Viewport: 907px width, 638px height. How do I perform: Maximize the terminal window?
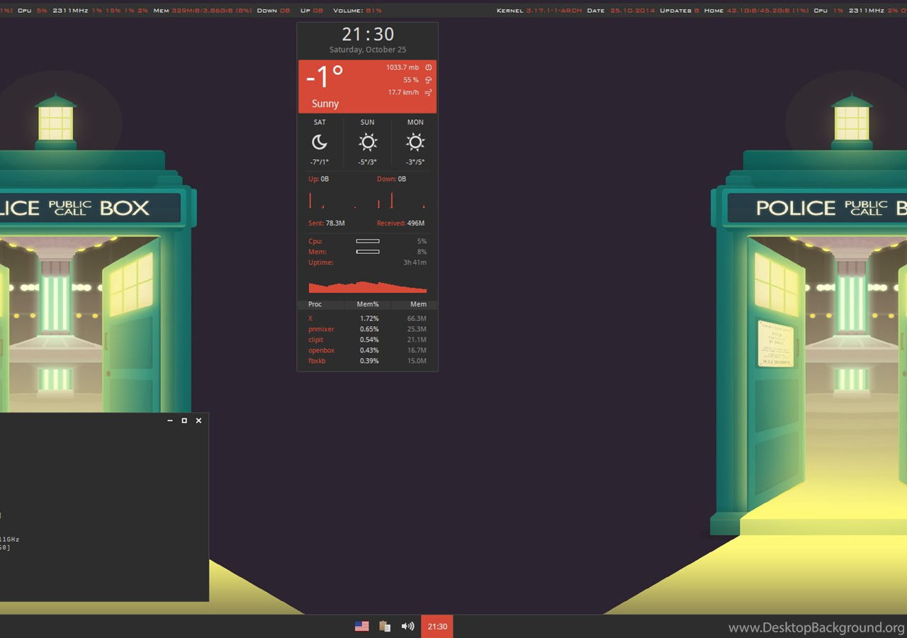[184, 420]
